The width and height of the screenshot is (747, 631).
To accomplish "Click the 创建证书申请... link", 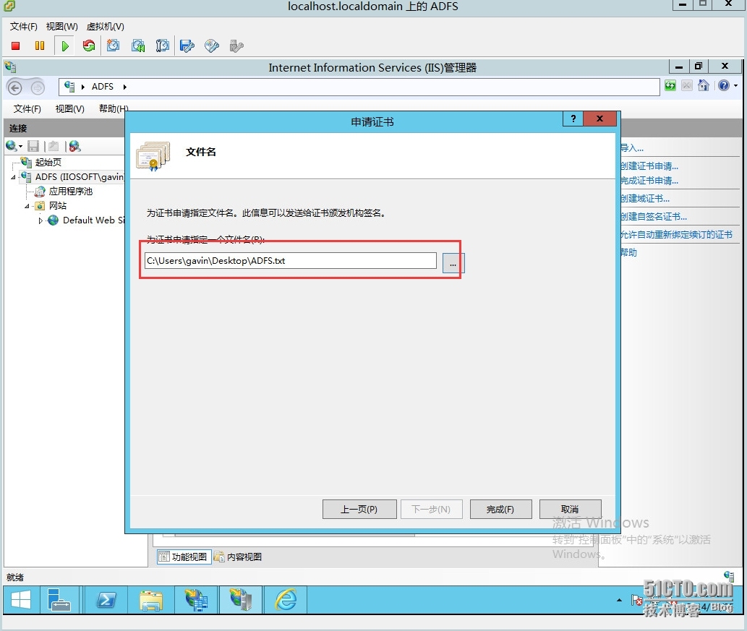I will click(x=649, y=166).
